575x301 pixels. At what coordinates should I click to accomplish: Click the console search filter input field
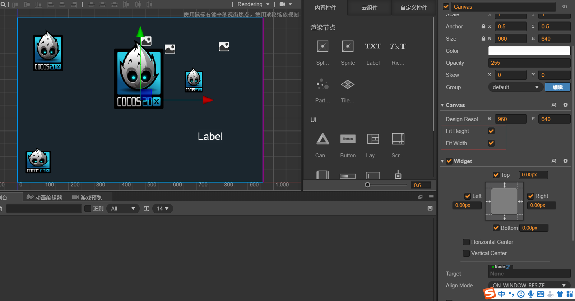pyautogui.click(x=44, y=209)
